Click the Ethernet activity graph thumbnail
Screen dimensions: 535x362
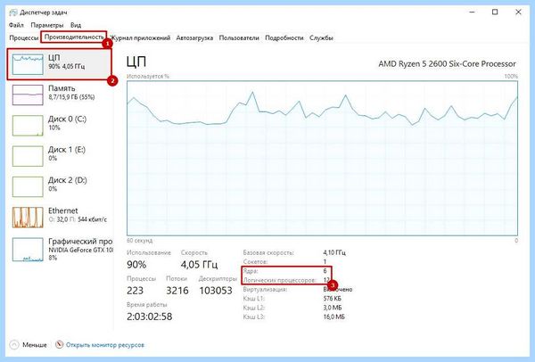[x=28, y=218]
